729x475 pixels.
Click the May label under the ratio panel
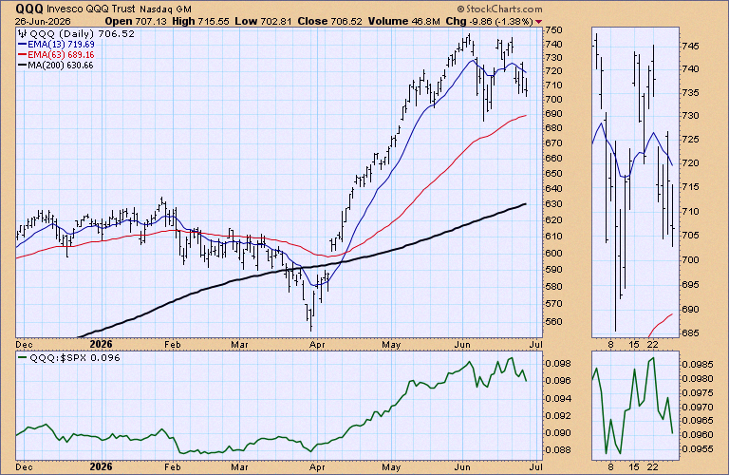click(x=391, y=467)
